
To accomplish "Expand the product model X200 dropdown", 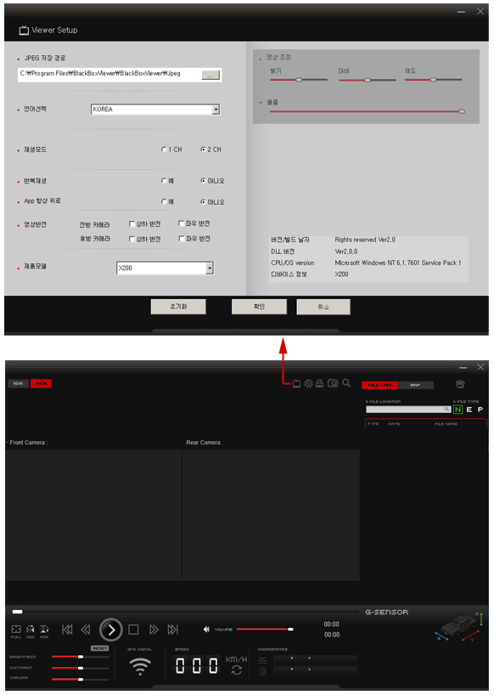I will [x=166, y=268].
